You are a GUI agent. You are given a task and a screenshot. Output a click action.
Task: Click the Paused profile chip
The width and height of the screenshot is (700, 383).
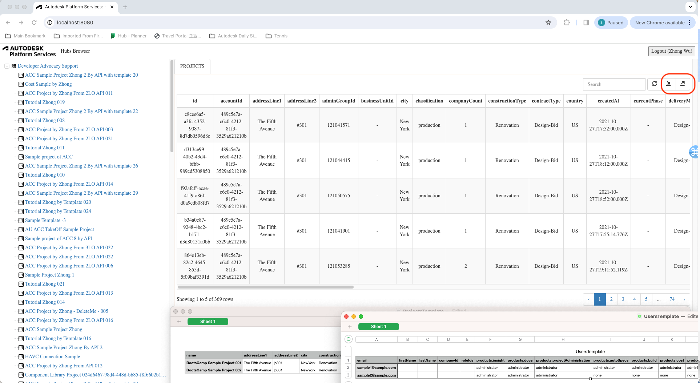611,23
